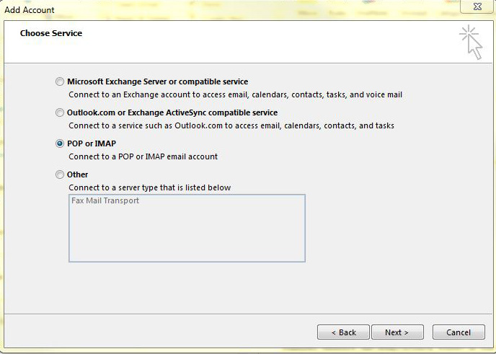Screen dimensions: 496x354
Task: Click the 'Outlook.com or Exchange ActiveSync compatible service' label
Action: pyautogui.click(x=172, y=112)
